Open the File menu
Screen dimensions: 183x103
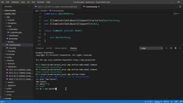pos(2,2)
